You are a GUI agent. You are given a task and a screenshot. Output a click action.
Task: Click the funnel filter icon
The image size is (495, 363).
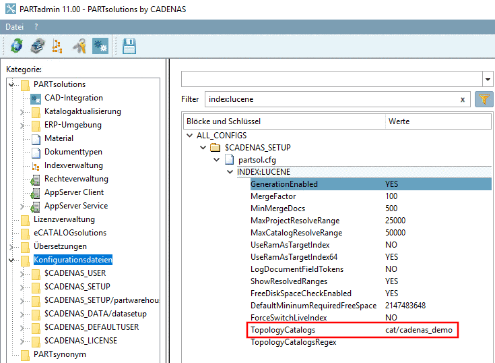coord(484,99)
